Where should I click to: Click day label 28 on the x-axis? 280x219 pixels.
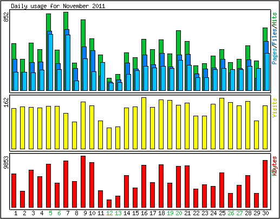248,213
